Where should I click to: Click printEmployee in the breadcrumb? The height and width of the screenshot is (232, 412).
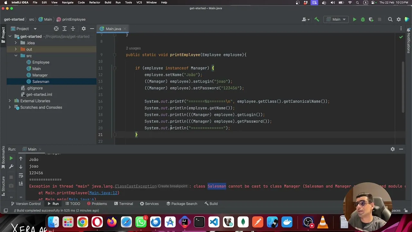pos(71,19)
